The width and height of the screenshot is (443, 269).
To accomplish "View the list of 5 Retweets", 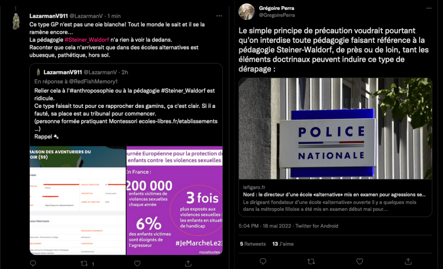I will coord(253,244).
